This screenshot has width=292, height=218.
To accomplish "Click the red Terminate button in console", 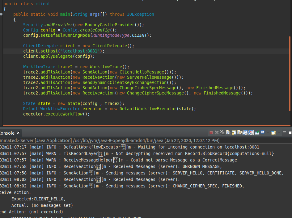I will (x=211, y=132).
